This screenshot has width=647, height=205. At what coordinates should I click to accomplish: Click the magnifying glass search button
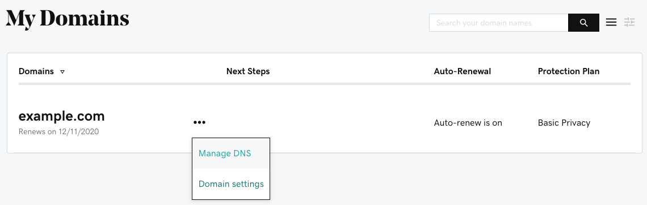583,23
